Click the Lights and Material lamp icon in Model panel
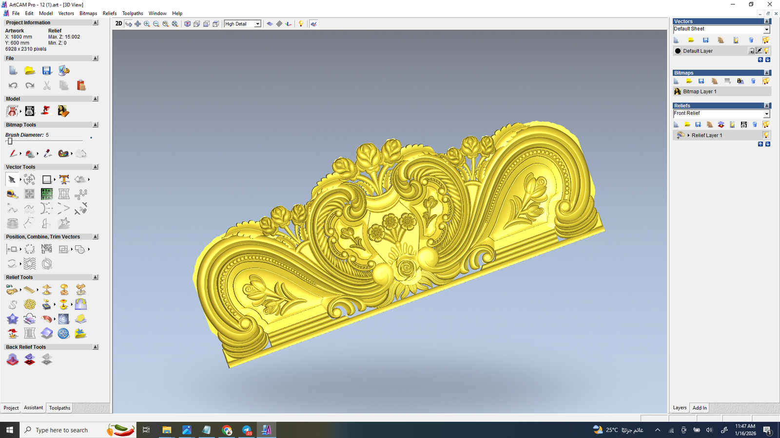Viewport: 780px width, 438px height. [46, 111]
